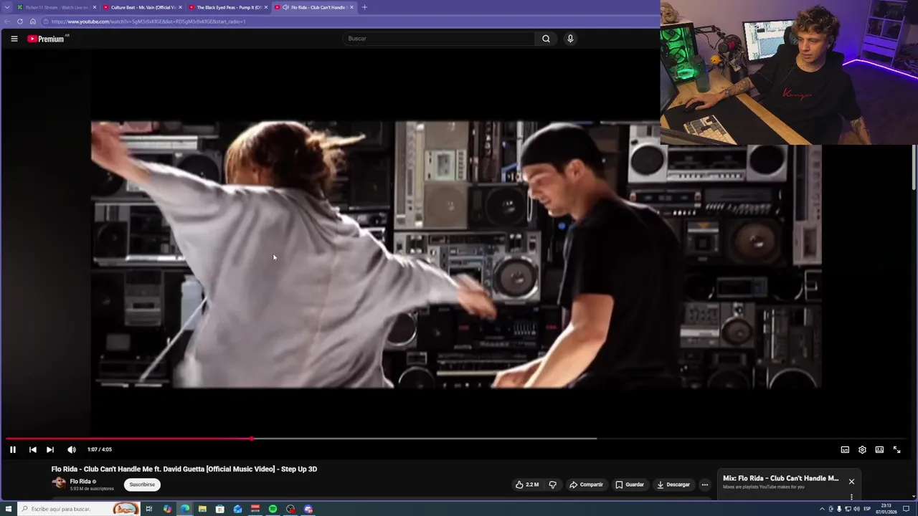This screenshot has width=918, height=516.
Task: Go to the YouTube Premium home logo
Action: click(47, 39)
